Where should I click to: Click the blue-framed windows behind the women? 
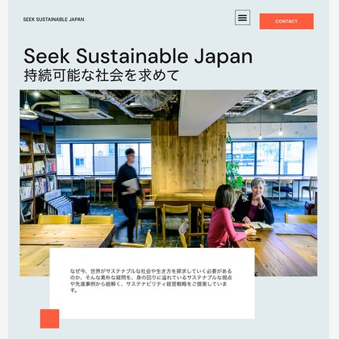tap(268, 158)
